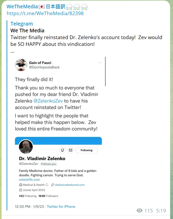Open the zstacklife.com link
This screenshot has height=219, width=173.
pos(29,180)
